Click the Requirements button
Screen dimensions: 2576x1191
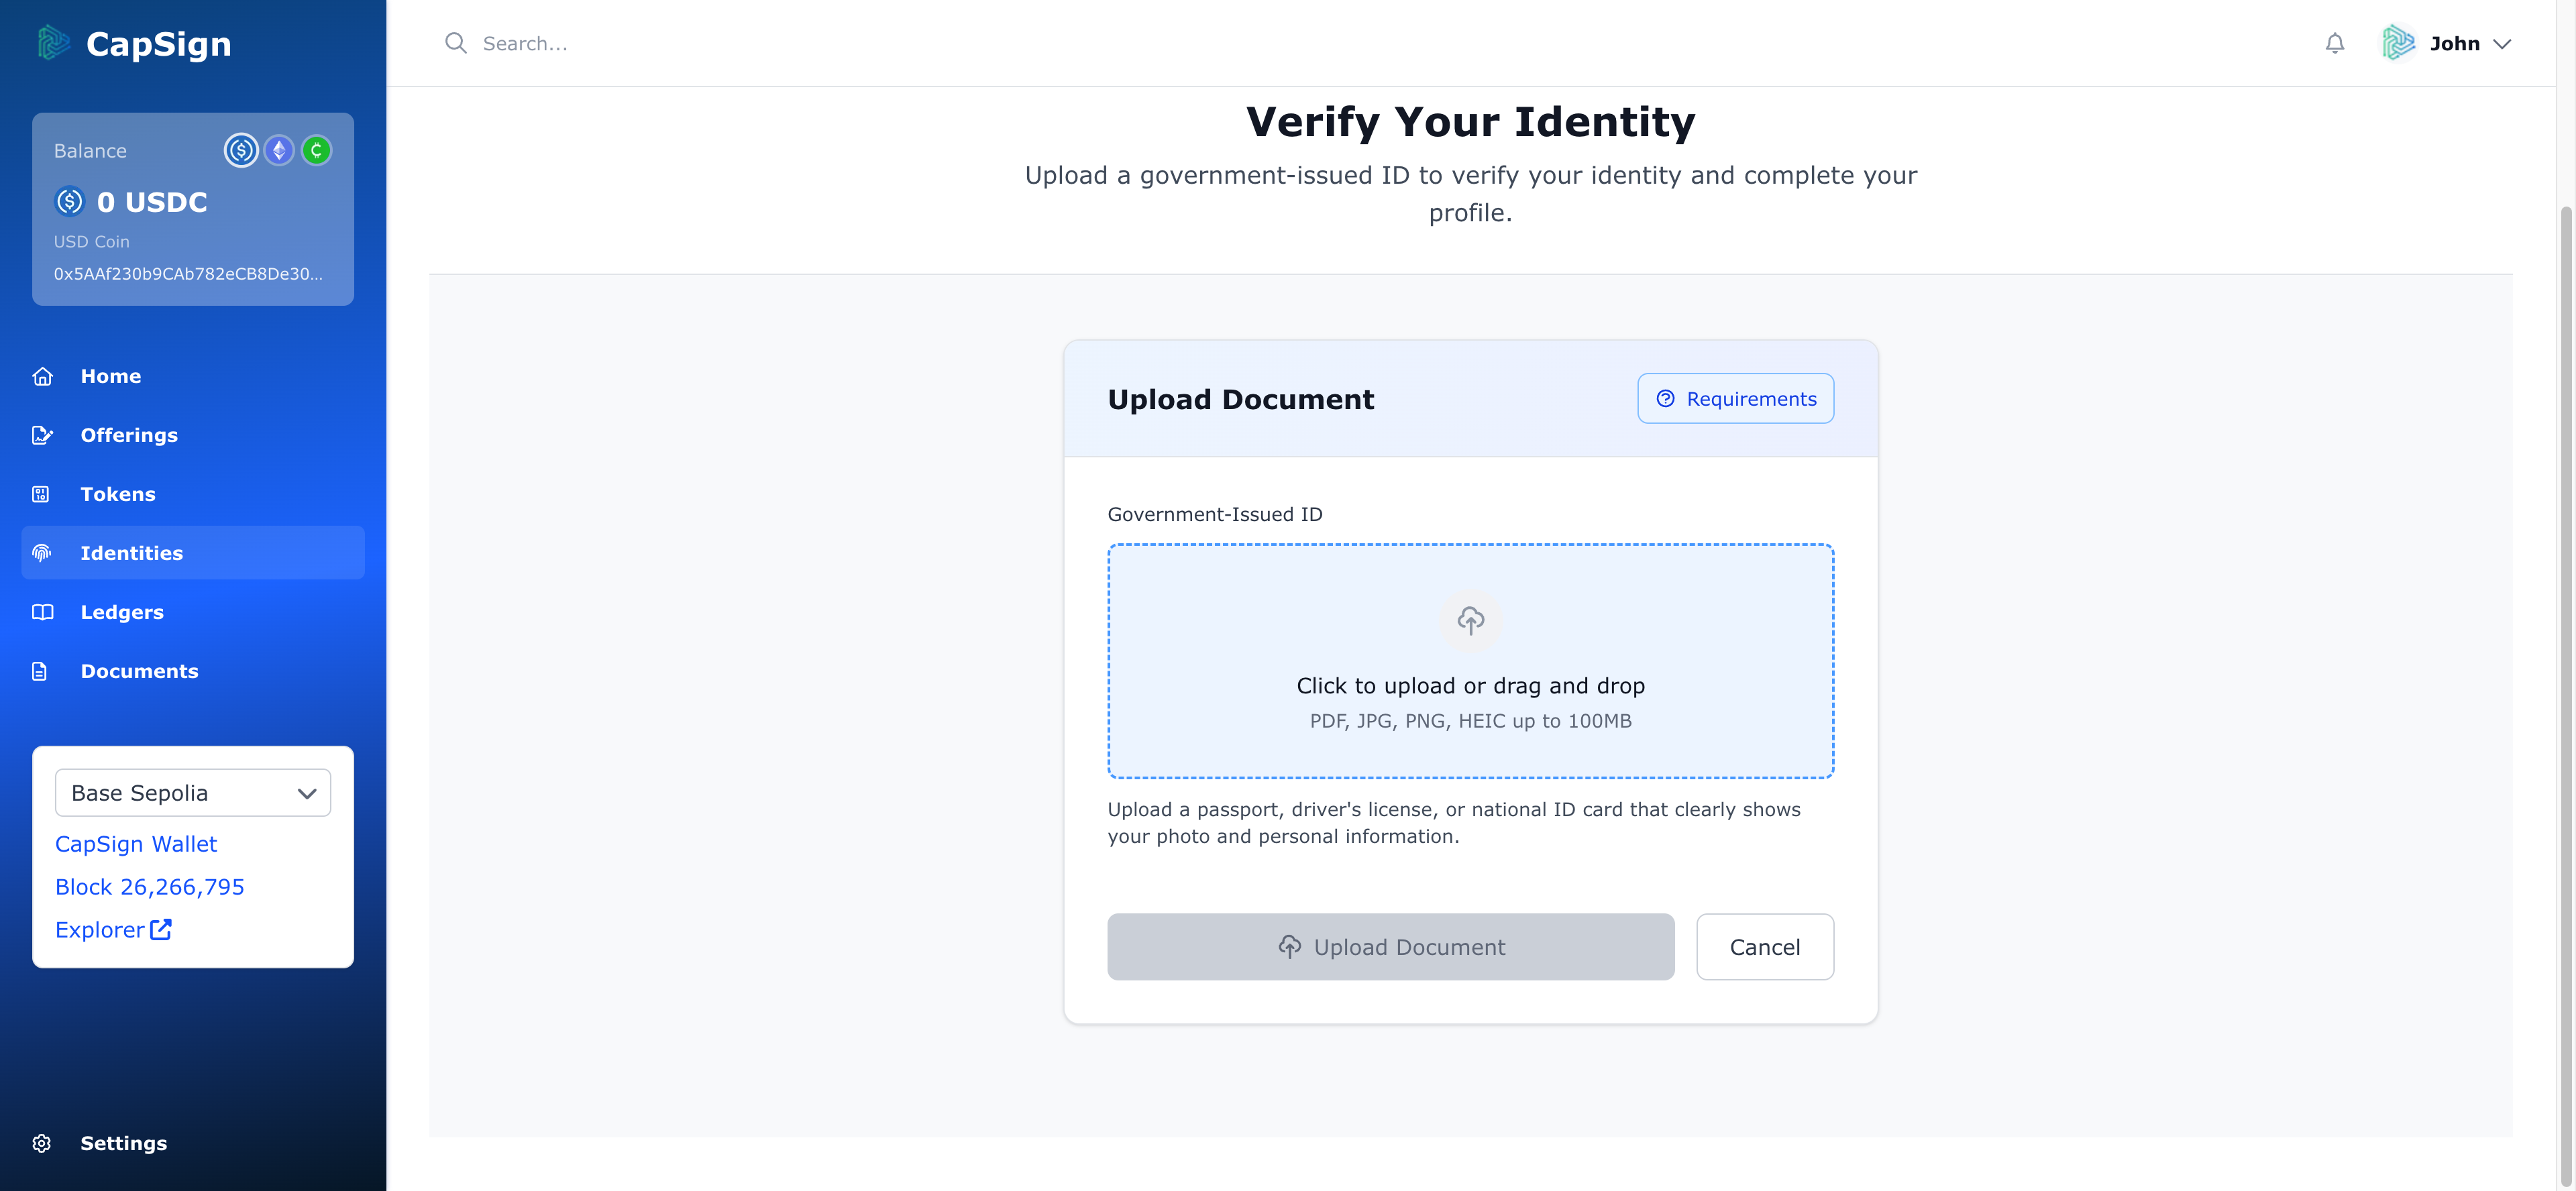1735,398
